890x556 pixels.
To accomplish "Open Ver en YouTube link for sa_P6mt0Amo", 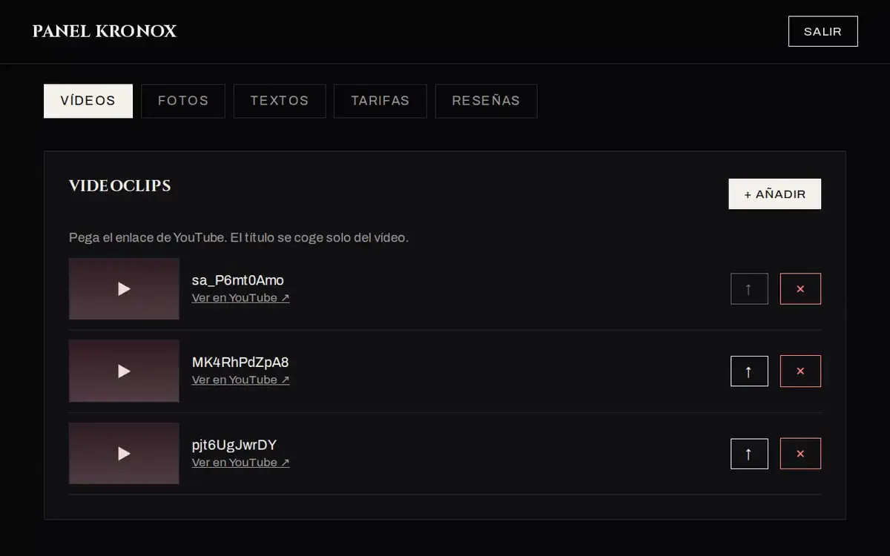I will tap(240, 298).
